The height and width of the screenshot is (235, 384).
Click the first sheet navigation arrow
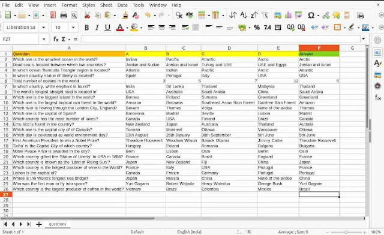tap(5, 224)
